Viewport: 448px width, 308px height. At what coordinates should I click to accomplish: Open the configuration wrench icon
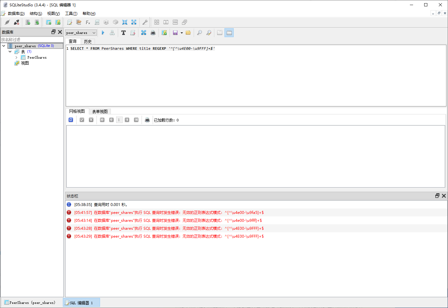point(145,22)
